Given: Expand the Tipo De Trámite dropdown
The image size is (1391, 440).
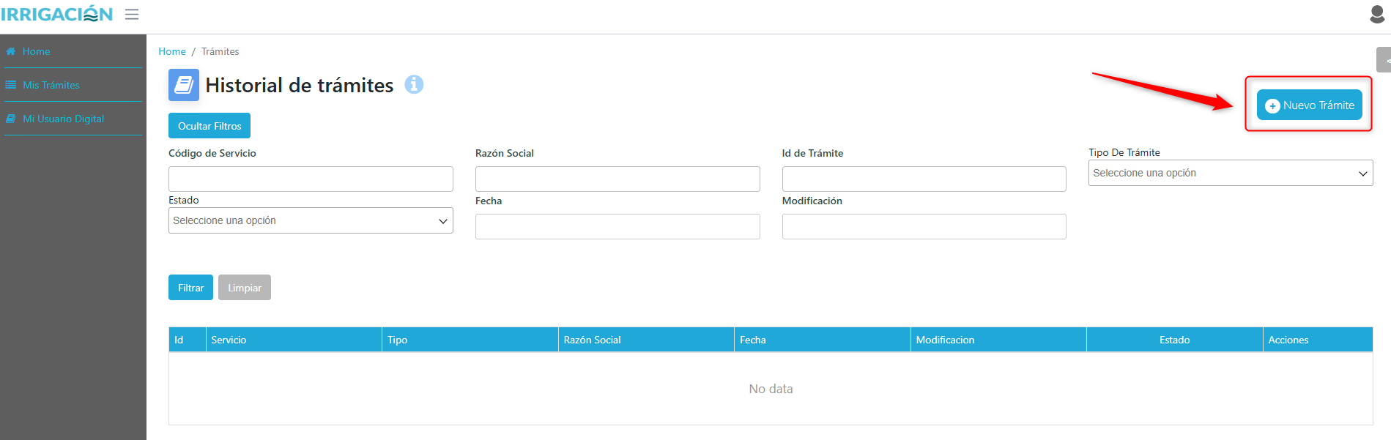Looking at the screenshot, I should tap(1230, 173).
